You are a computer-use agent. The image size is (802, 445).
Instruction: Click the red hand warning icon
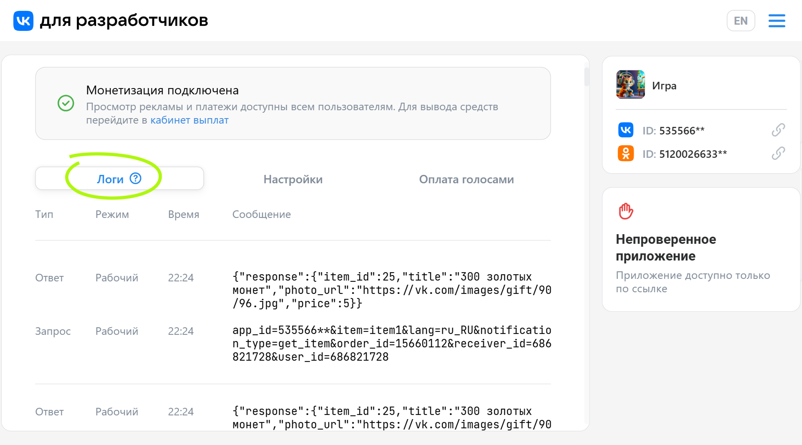(626, 211)
